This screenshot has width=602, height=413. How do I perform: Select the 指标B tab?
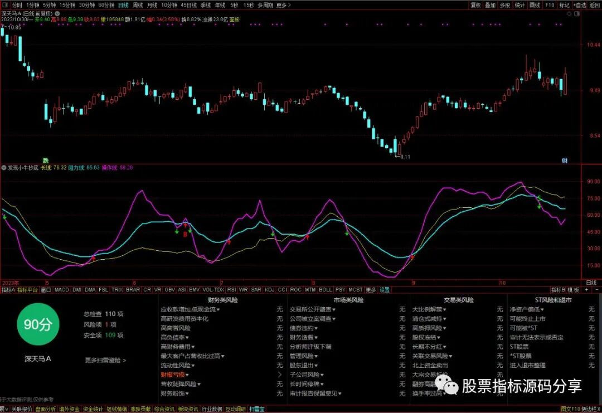(x=558, y=290)
